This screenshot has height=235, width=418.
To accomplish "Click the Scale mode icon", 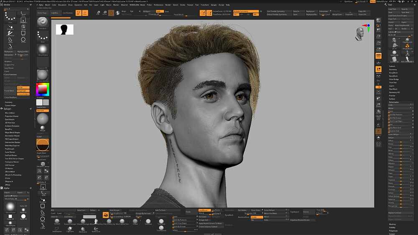I will point(105,13).
